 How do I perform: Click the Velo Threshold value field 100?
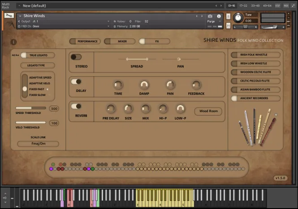(x=54, y=123)
